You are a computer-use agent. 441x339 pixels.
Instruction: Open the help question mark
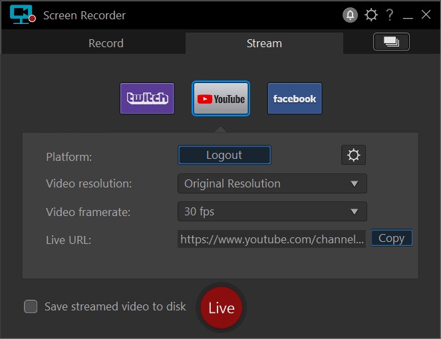pyautogui.click(x=390, y=15)
